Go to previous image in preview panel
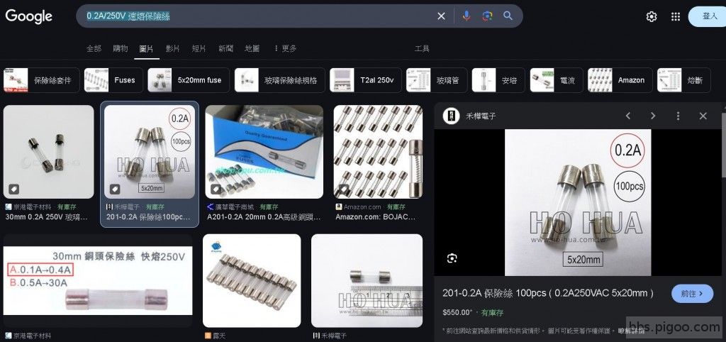Viewport: 726px width, 342px height. tap(628, 116)
